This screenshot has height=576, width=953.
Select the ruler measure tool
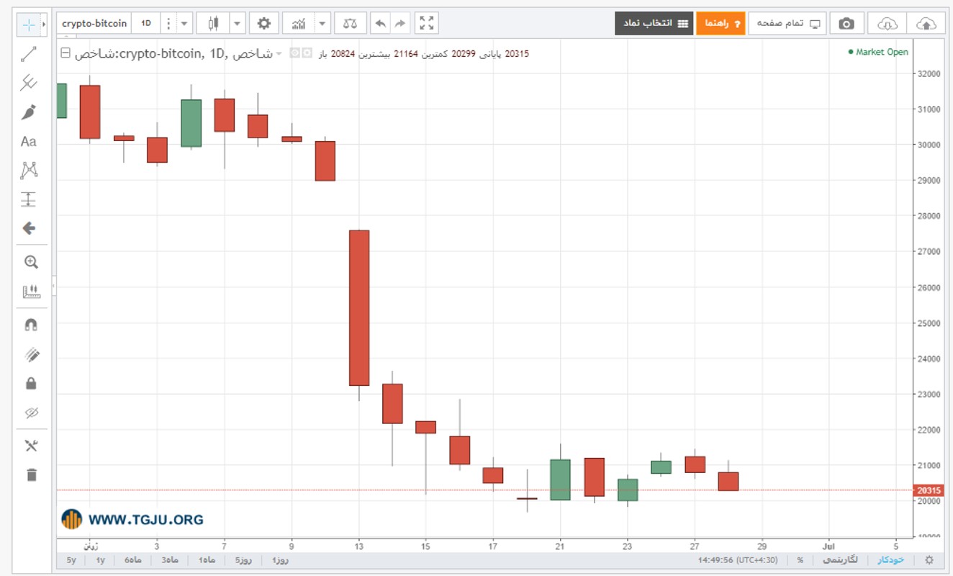tap(31, 292)
